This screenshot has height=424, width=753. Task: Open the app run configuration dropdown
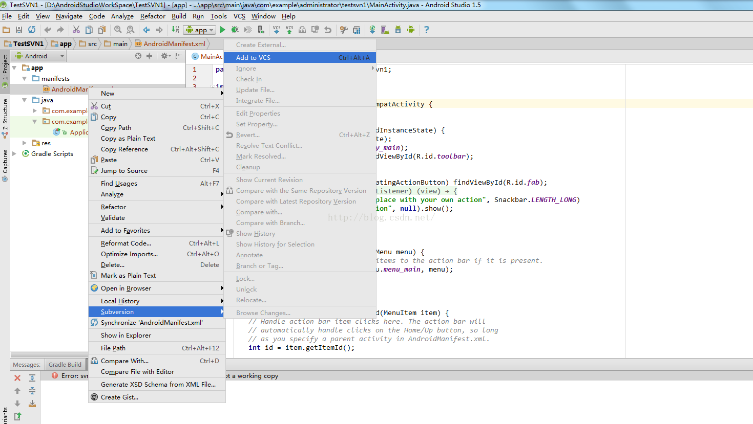[x=200, y=30]
